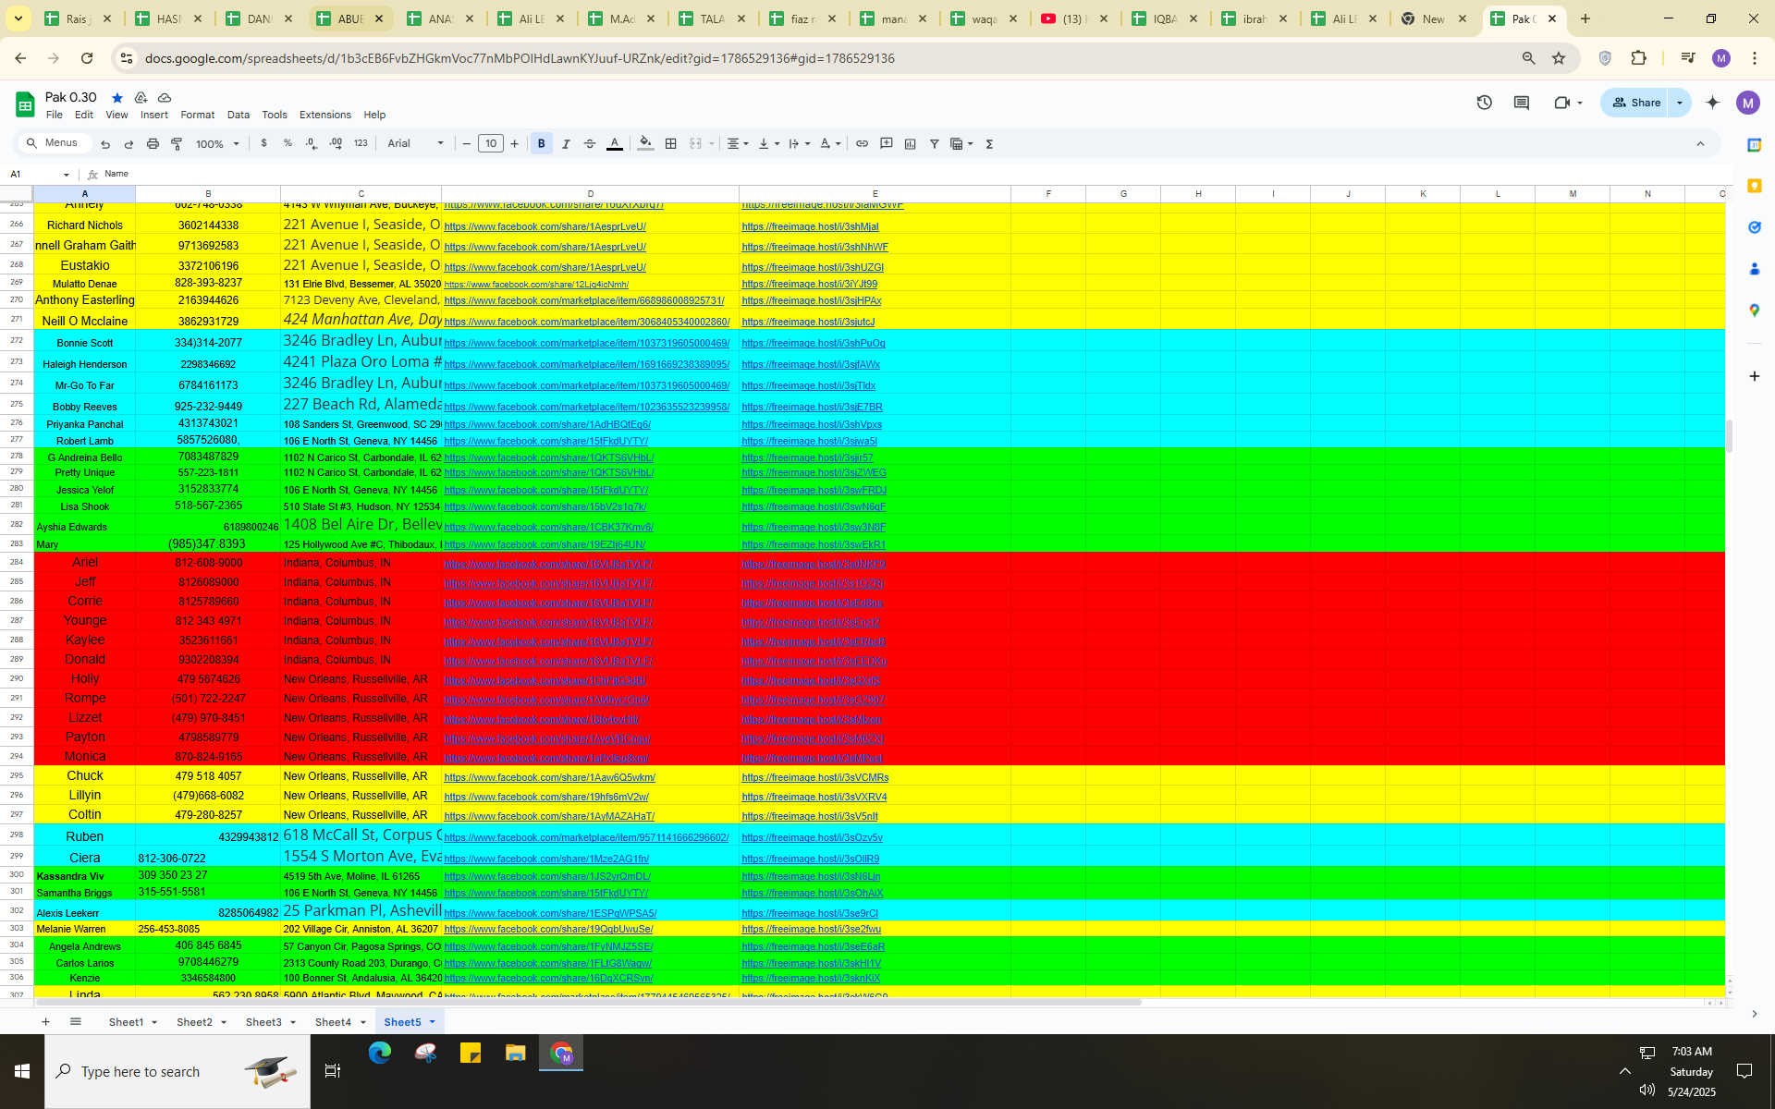Image resolution: width=1775 pixels, height=1109 pixels.
Task: Click the Share button
Action: point(1636,103)
